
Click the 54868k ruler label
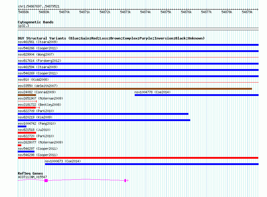click(x=24, y=12)
